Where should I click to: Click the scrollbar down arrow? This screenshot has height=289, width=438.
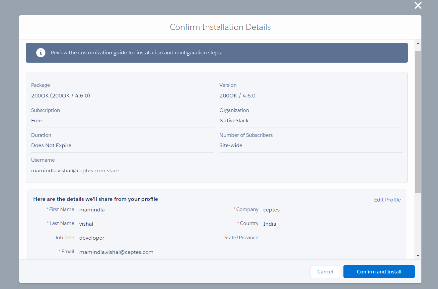(418, 256)
